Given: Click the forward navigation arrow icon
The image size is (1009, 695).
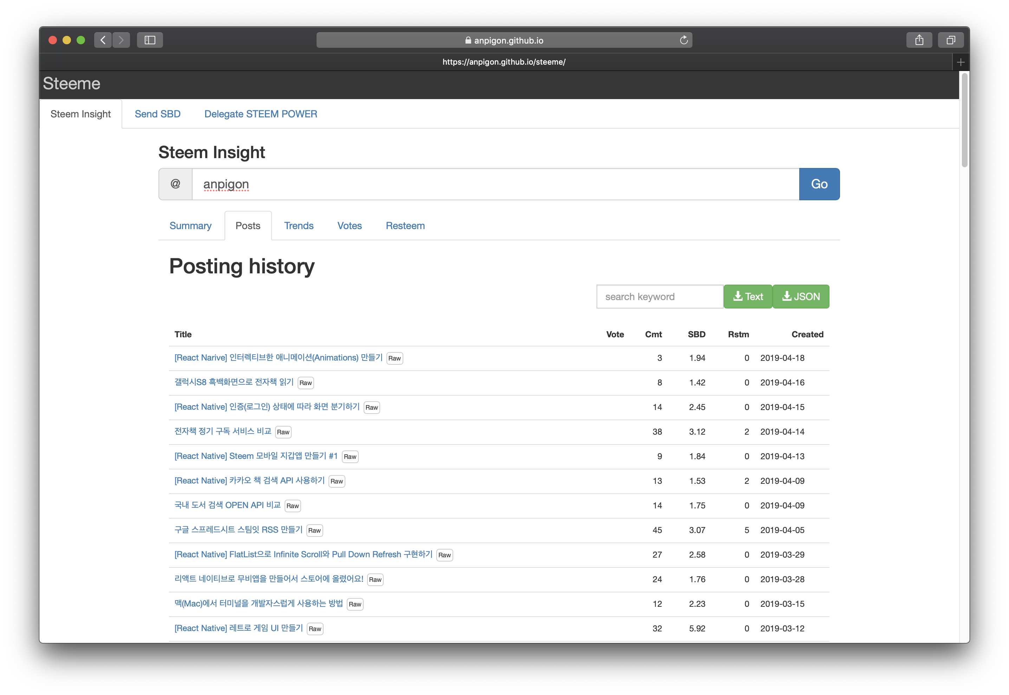Looking at the screenshot, I should (x=121, y=40).
